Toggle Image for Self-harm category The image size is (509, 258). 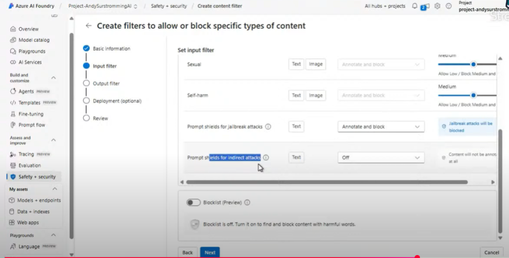click(315, 95)
